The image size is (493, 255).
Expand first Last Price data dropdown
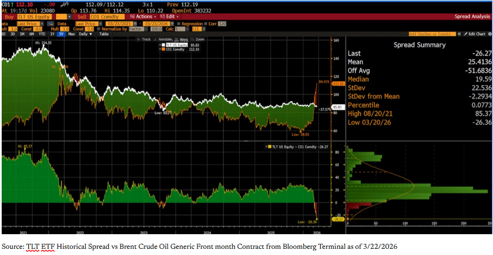click(x=42, y=24)
